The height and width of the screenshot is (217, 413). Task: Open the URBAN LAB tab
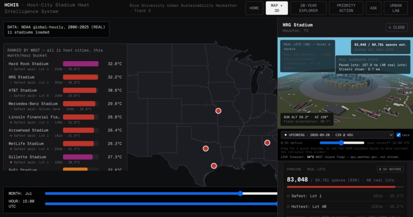coord(396,8)
